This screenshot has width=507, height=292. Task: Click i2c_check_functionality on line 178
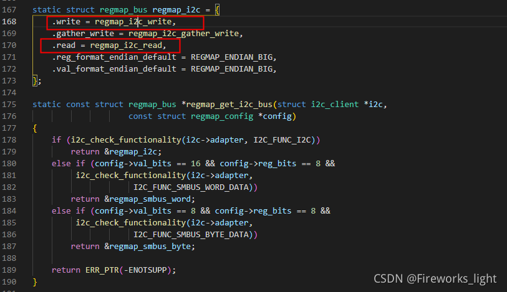126,140
